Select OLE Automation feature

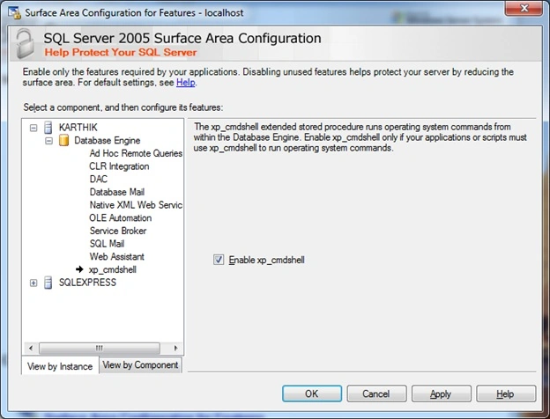tap(120, 218)
